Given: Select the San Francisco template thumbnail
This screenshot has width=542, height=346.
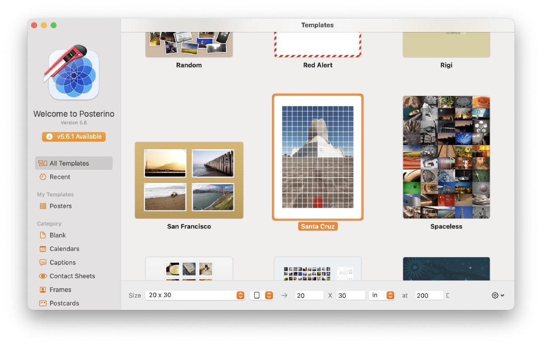Looking at the screenshot, I should tap(189, 180).
